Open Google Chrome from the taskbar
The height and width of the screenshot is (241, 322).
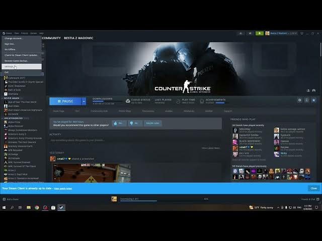click(x=37, y=207)
